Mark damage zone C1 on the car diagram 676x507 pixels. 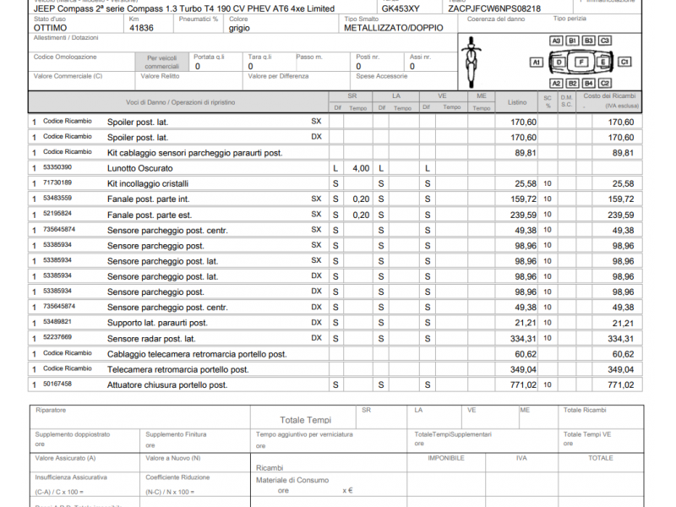(x=624, y=62)
